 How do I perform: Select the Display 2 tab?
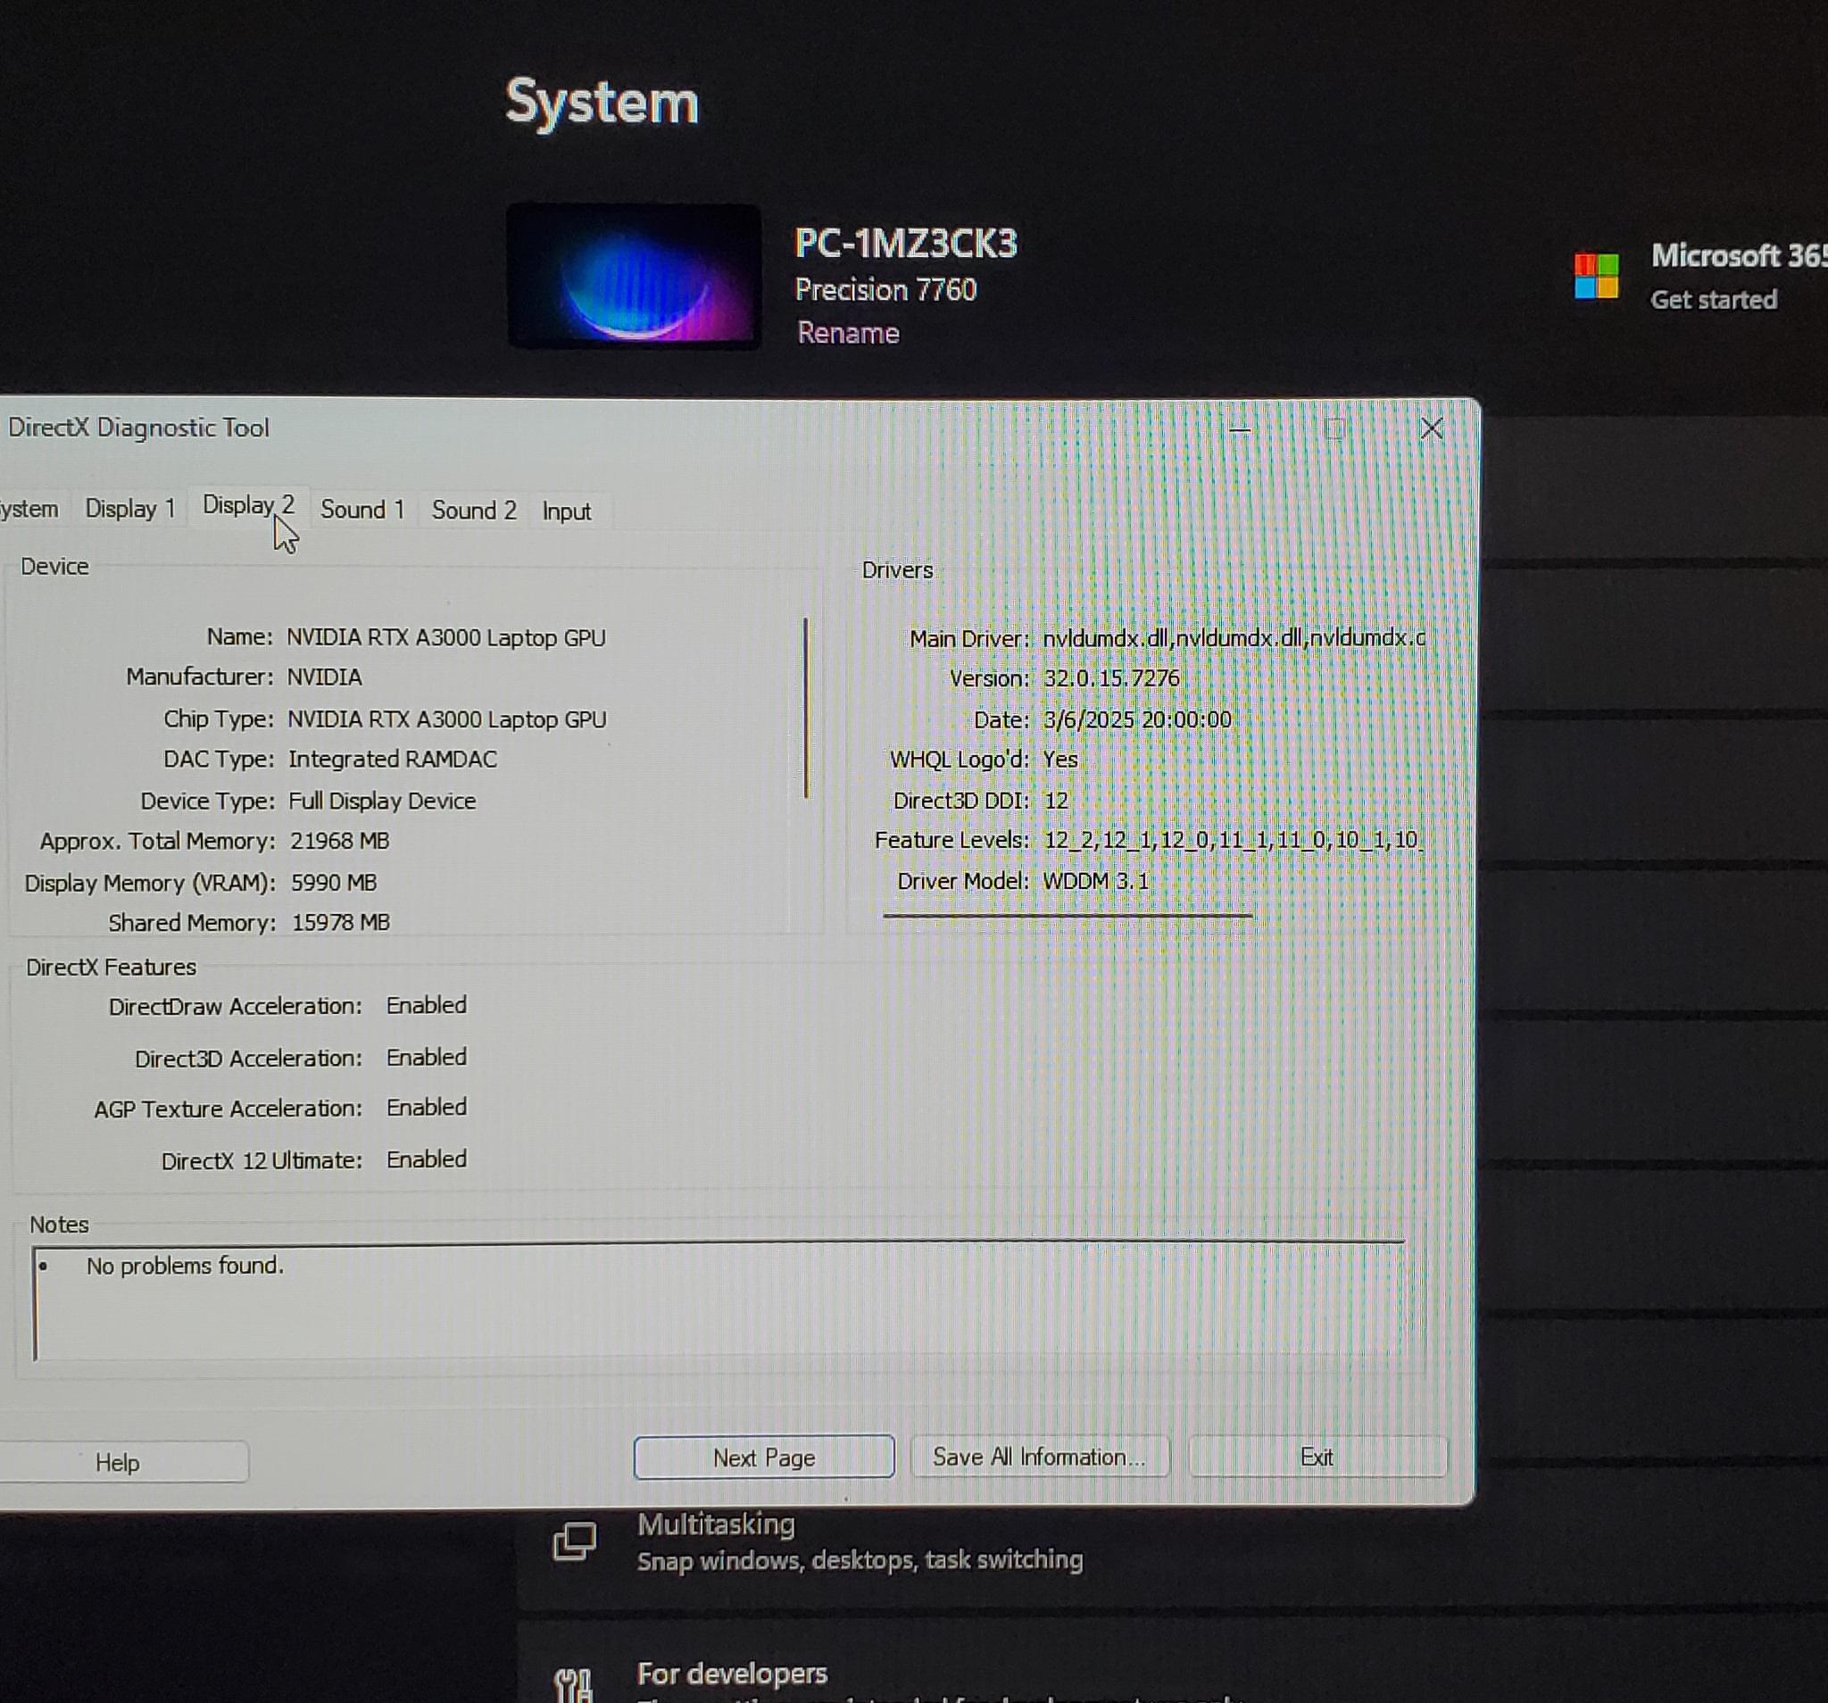(x=248, y=506)
